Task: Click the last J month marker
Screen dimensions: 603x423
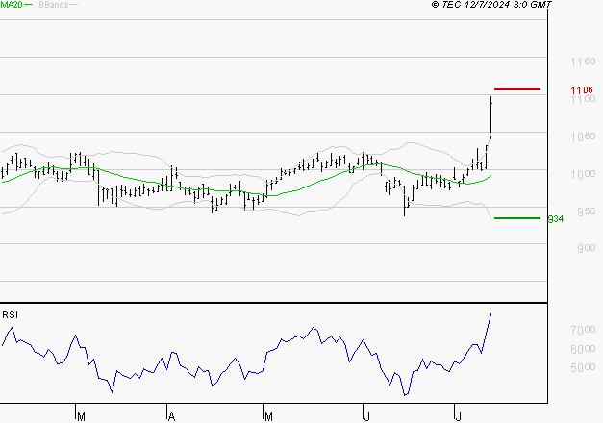Action: [x=458, y=417]
